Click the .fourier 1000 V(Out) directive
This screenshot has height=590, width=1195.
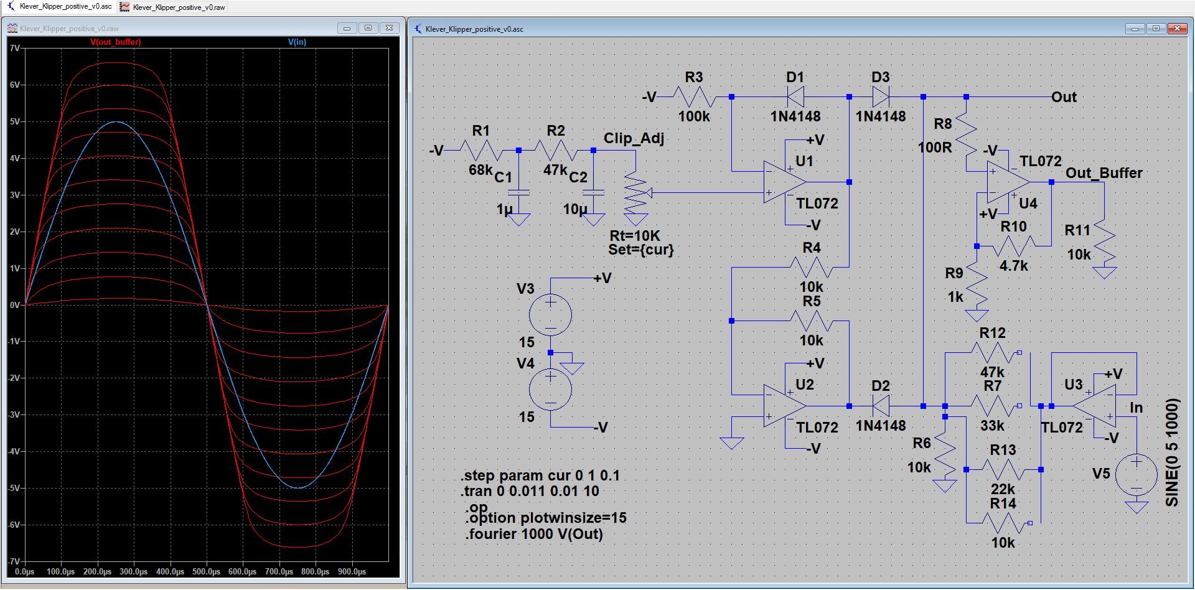[534, 534]
